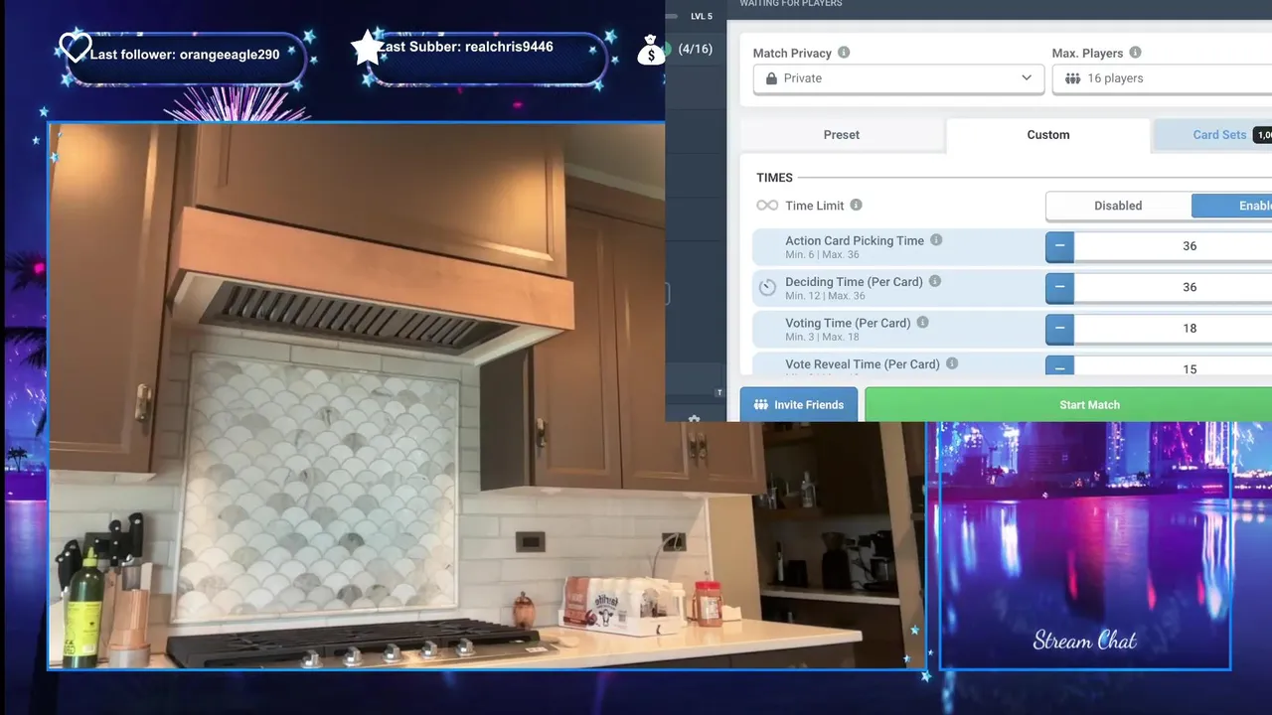
Task: Click the Action Card Picking Time info icon
Action: [936, 240]
